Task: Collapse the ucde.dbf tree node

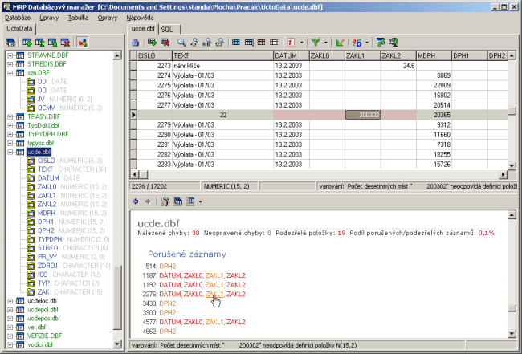Action: click(x=10, y=151)
